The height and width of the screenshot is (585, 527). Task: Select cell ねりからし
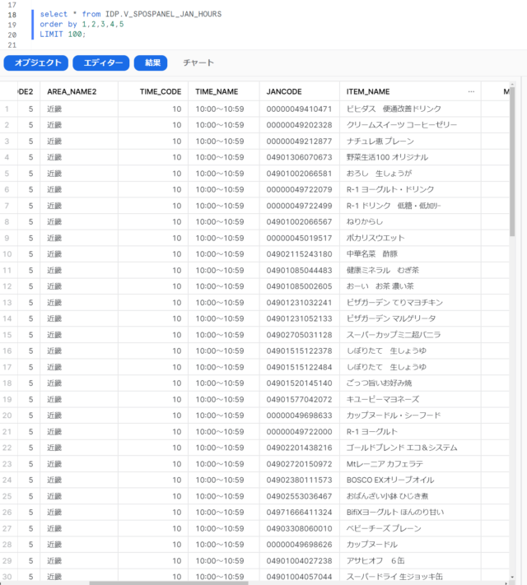point(410,221)
